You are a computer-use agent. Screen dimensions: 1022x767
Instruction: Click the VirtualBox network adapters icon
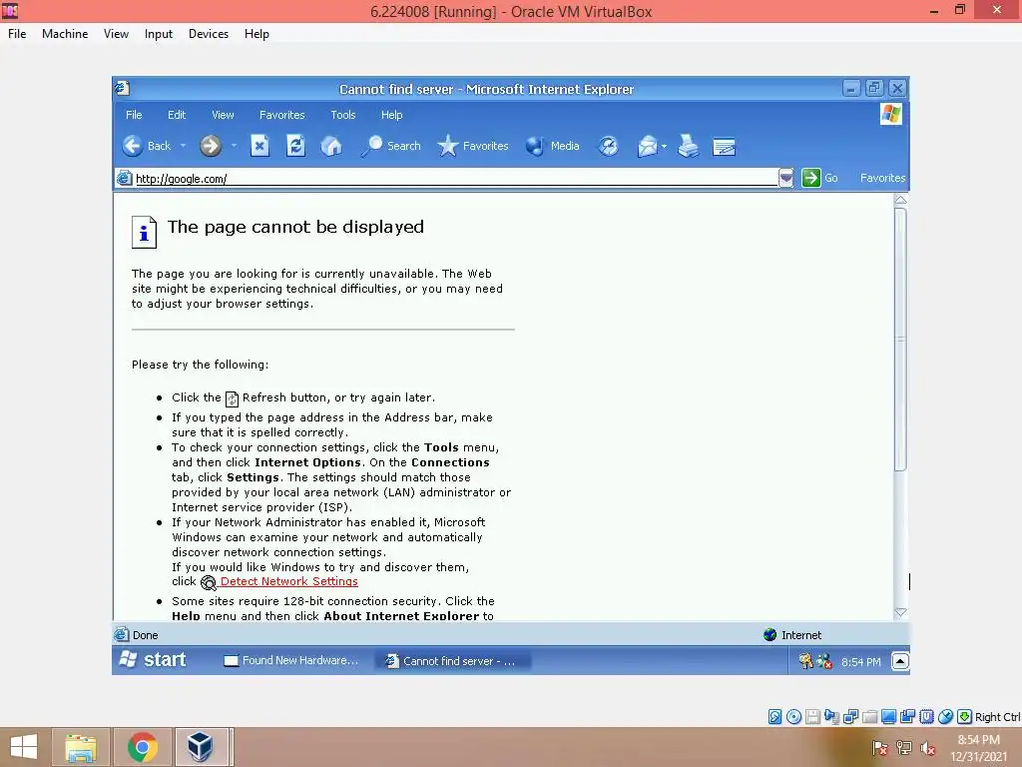(x=850, y=717)
